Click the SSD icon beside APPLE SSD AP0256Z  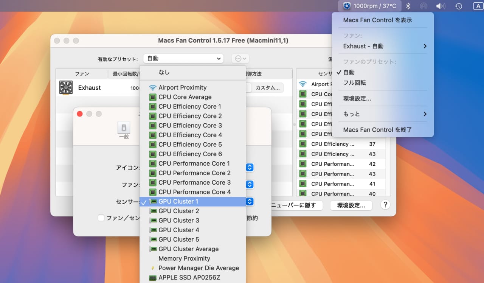point(153,277)
